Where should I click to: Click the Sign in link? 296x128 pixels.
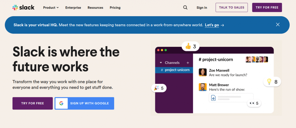tap(202, 8)
